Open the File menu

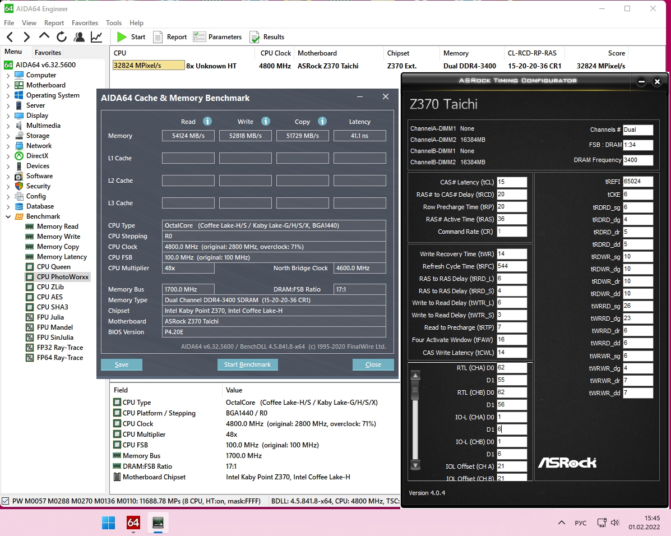(x=9, y=22)
